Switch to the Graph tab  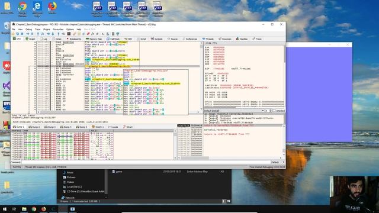click(30, 38)
